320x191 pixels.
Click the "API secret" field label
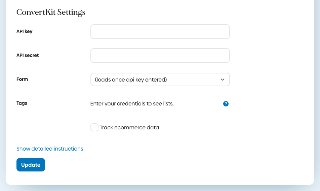coord(28,55)
